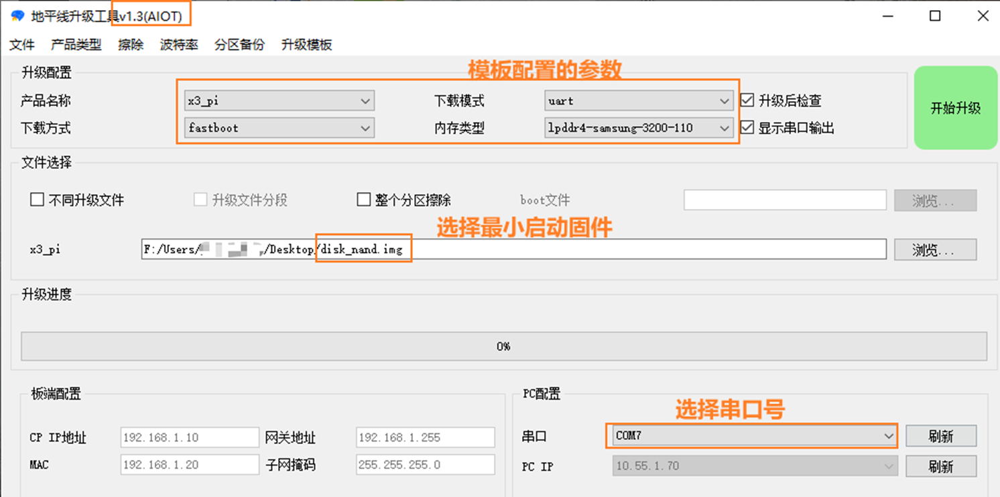Toggle the 显示串口输出 checkbox
The height and width of the screenshot is (497, 1000).
pyautogui.click(x=747, y=127)
